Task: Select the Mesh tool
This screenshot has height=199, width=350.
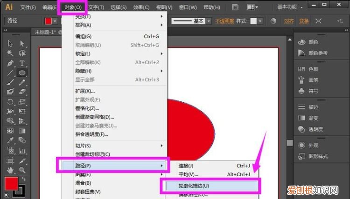Action: pos(10,131)
